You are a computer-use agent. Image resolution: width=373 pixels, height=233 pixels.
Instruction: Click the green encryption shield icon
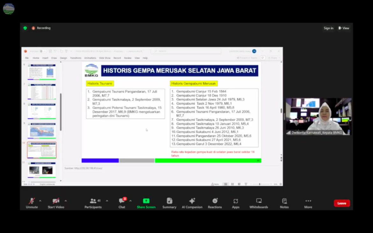25,28
